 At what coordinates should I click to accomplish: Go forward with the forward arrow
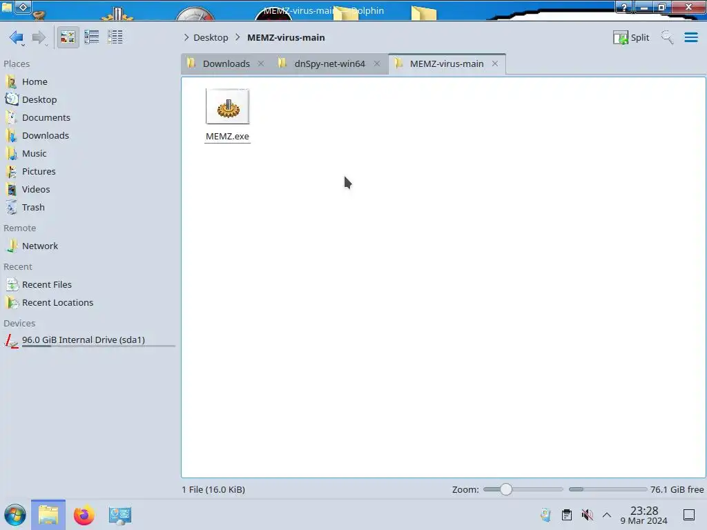39,37
